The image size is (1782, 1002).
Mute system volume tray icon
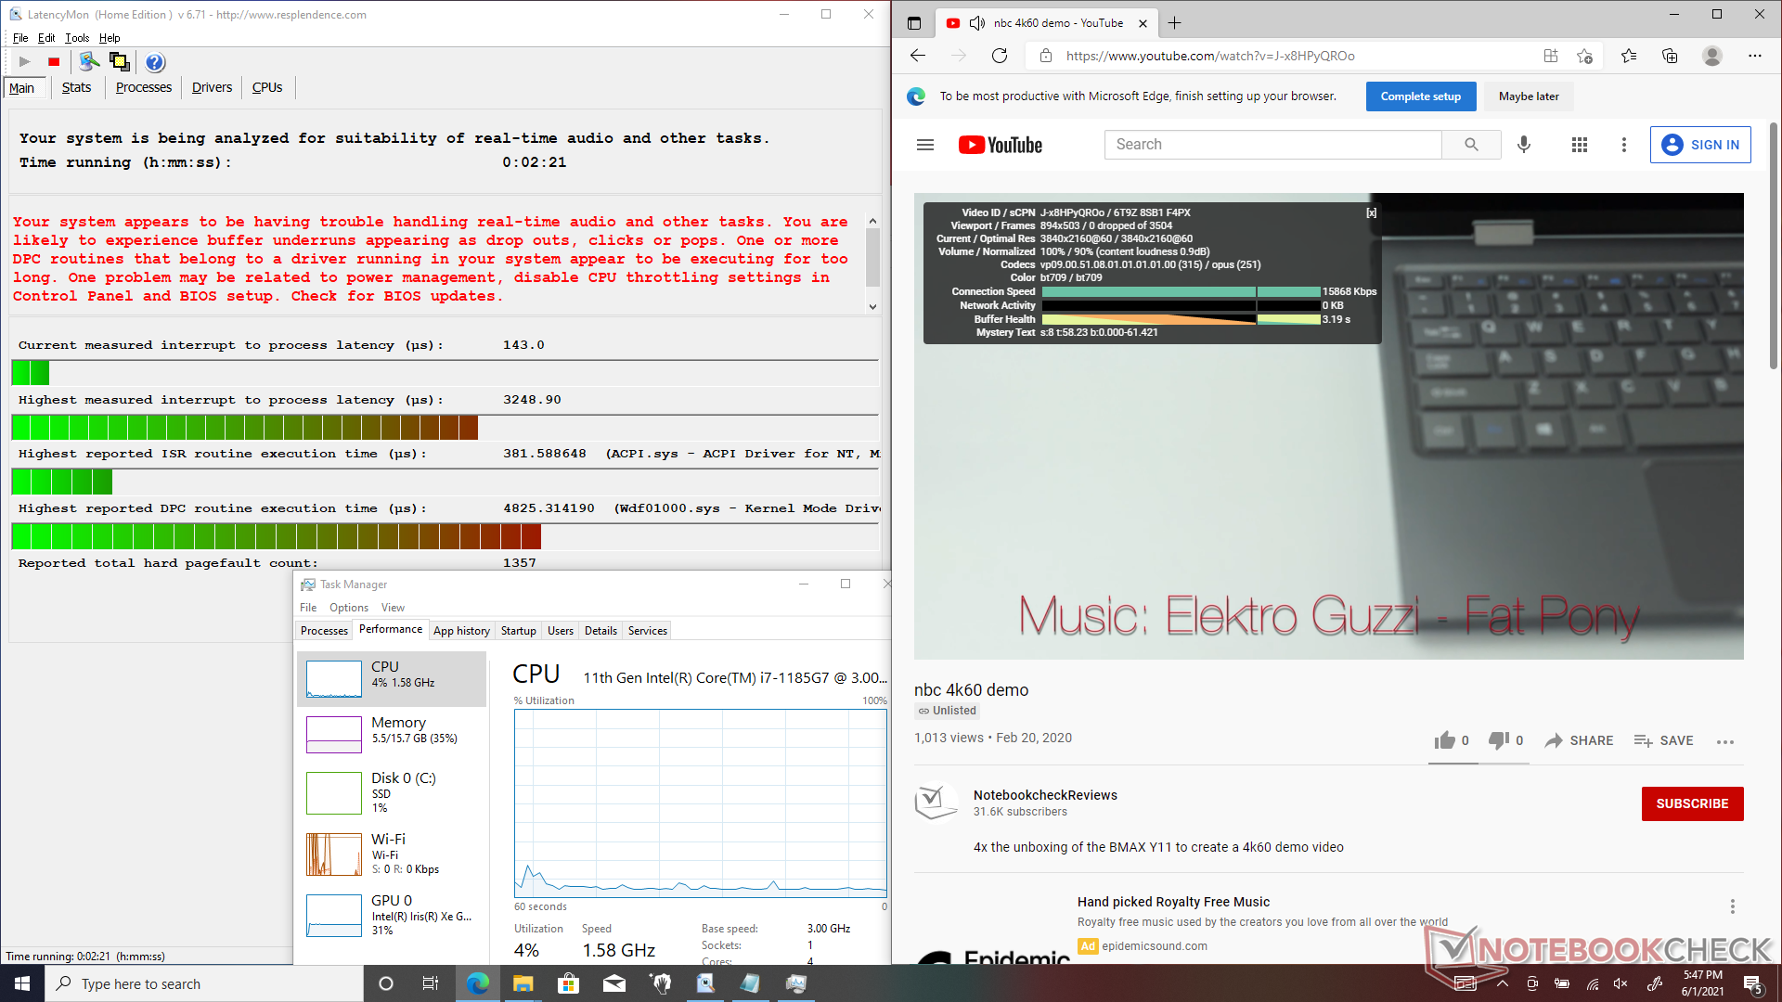point(1621,983)
